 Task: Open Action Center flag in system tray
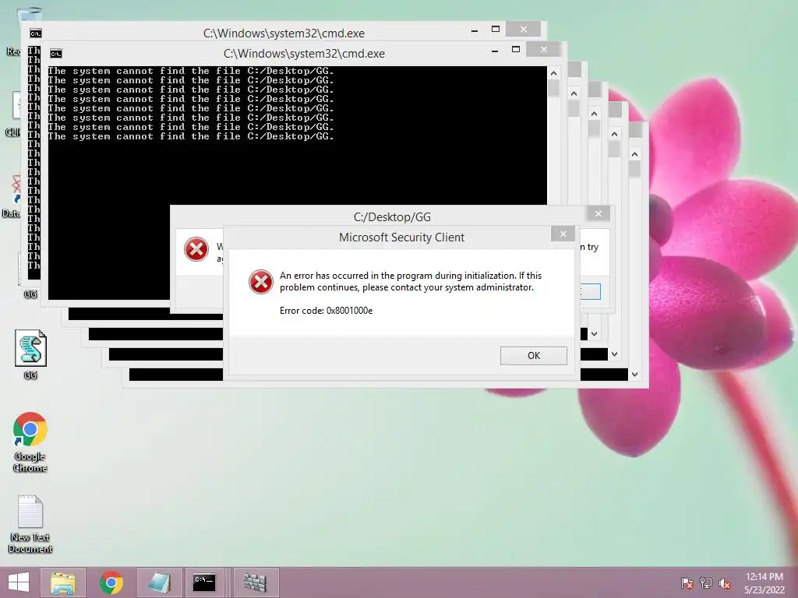687,582
